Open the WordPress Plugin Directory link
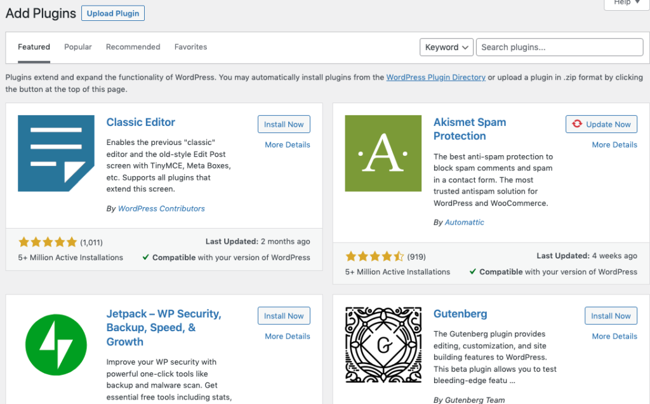This screenshot has height=404, width=650. [435, 77]
